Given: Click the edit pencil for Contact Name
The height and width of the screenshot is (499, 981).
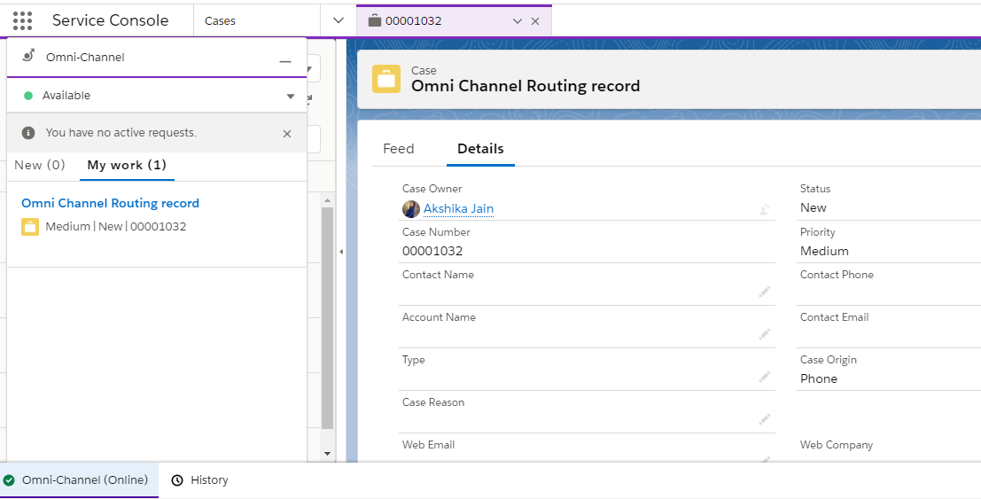Looking at the screenshot, I should pos(764,292).
